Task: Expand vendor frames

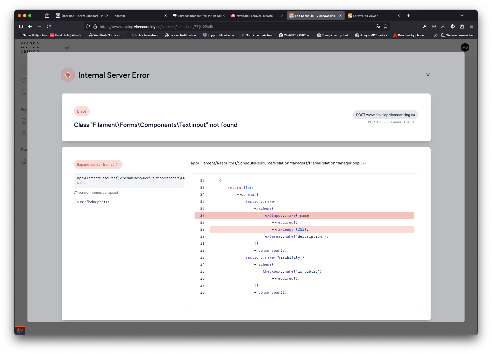Action: pyautogui.click(x=98, y=164)
